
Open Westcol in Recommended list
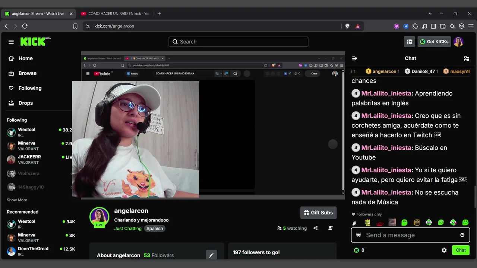pyautogui.click(x=41, y=224)
